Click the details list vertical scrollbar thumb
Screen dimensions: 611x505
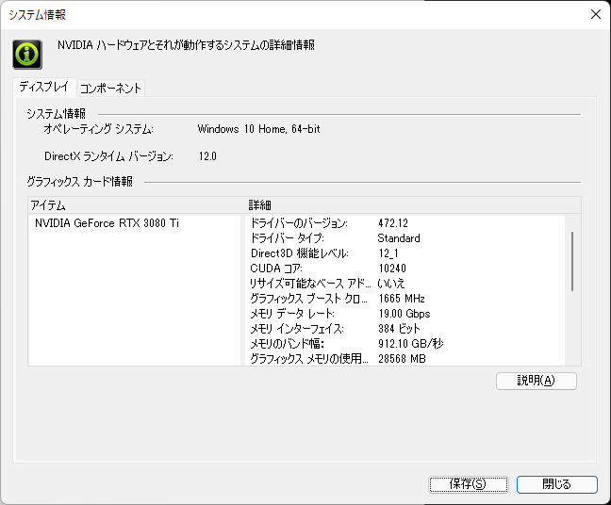pyautogui.click(x=572, y=261)
